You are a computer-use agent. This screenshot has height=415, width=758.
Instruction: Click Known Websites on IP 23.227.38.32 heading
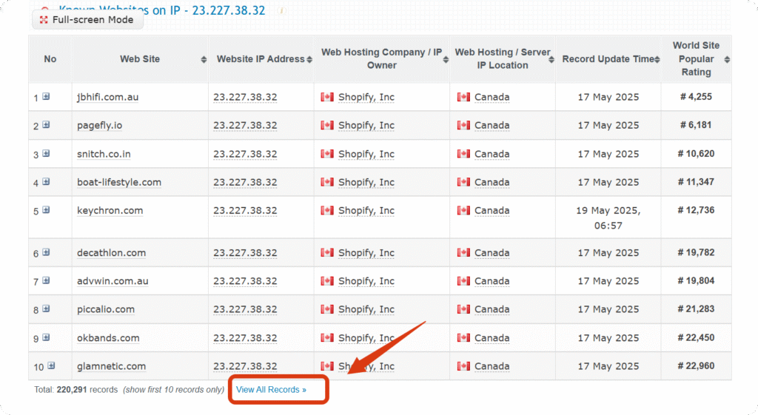(162, 9)
